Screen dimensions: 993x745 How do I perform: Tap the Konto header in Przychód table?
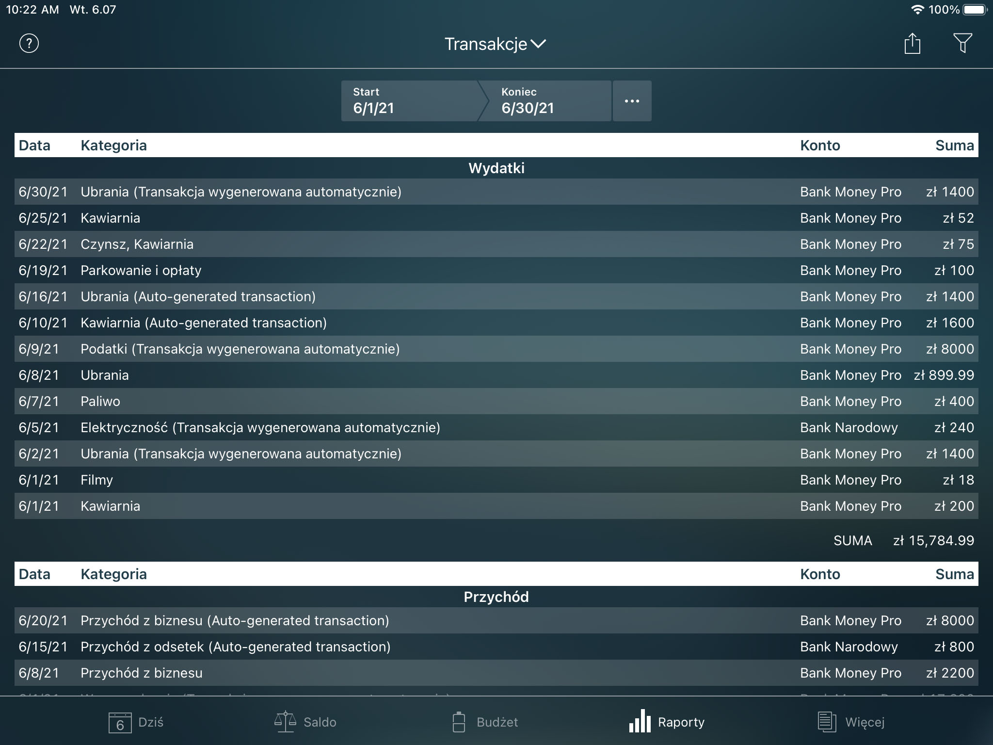[820, 574]
